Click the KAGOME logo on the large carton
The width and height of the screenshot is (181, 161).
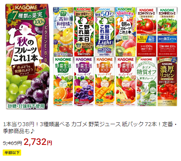point(26,7)
